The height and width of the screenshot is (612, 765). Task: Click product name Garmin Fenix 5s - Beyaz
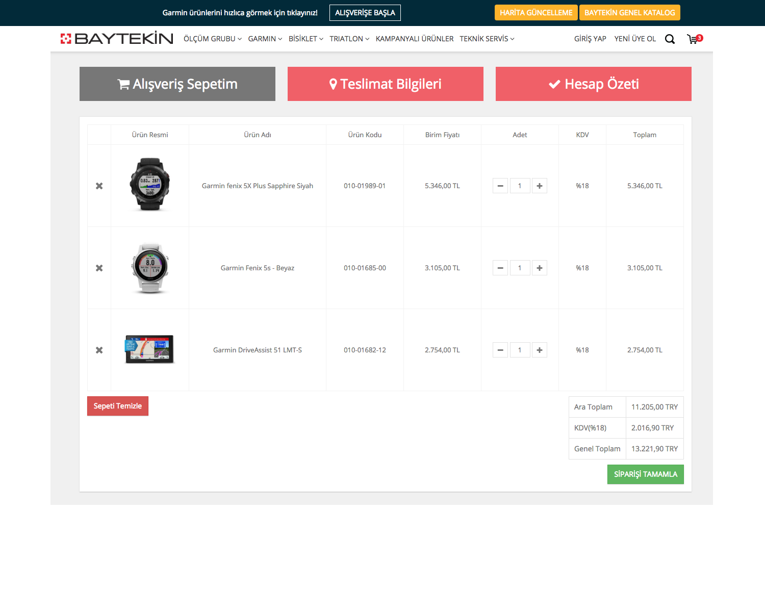[258, 268]
